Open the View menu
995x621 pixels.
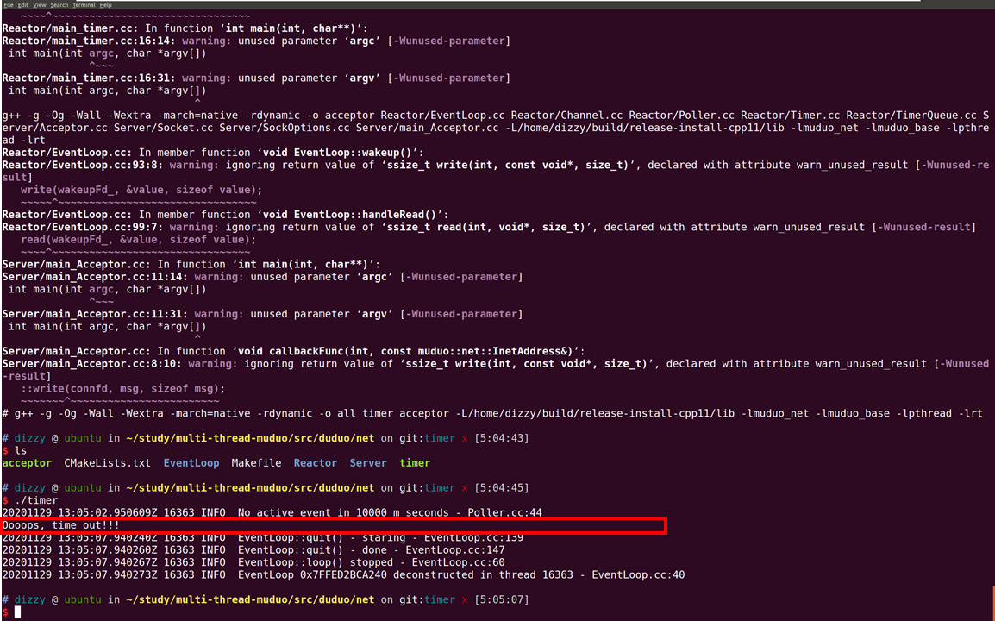click(39, 4)
